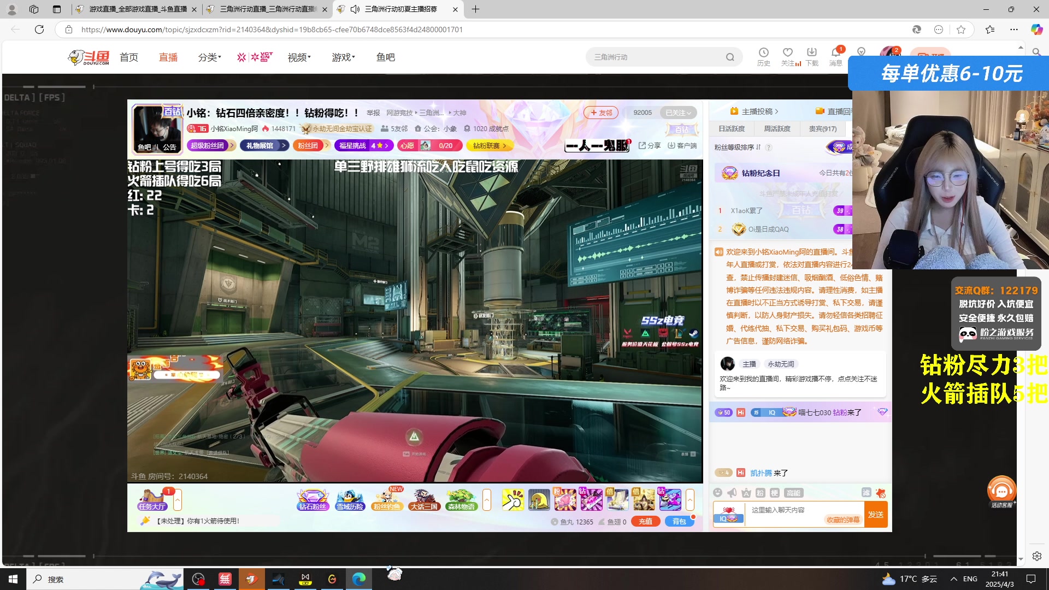Click the 高能 chat icon

(x=793, y=493)
